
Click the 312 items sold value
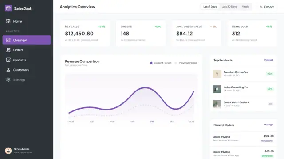[x=236, y=34]
